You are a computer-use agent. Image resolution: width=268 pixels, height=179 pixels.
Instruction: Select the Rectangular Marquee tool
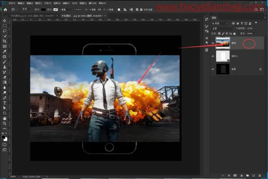[5, 26]
